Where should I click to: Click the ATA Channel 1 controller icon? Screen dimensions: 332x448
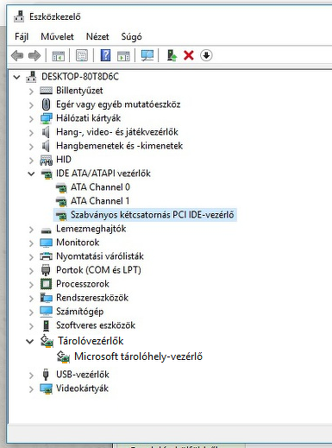point(61,201)
